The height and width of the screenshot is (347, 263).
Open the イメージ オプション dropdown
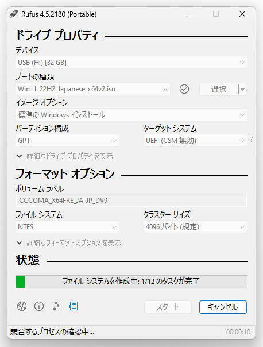point(131,115)
